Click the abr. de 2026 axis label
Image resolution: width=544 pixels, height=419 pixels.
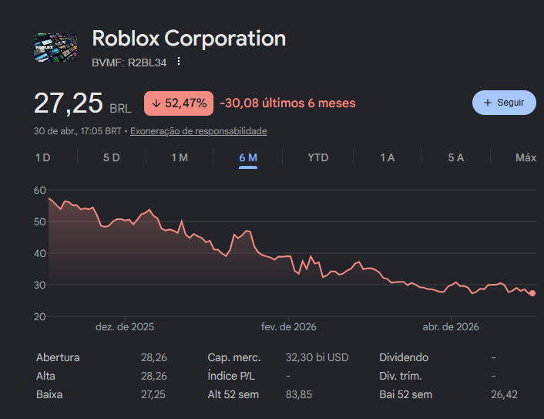click(x=451, y=327)
